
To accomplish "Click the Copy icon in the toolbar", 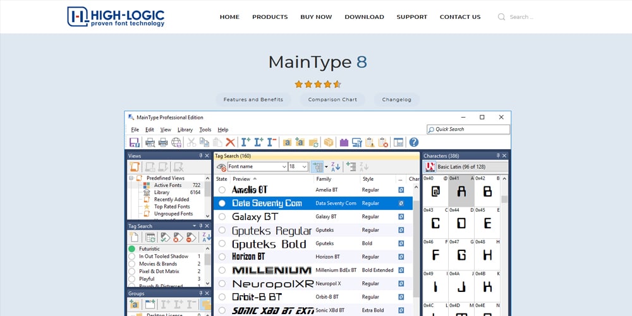I will coord(204,142).
